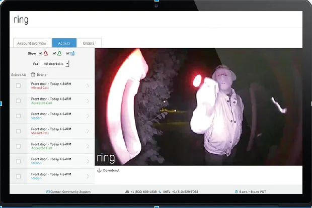Open the Account overview tab
This screenshot has height=208, width=312.
point(32,43)
